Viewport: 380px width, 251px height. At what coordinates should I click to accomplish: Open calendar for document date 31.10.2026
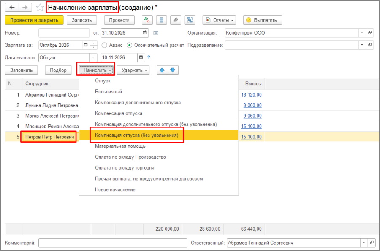[x=145, y=32]
